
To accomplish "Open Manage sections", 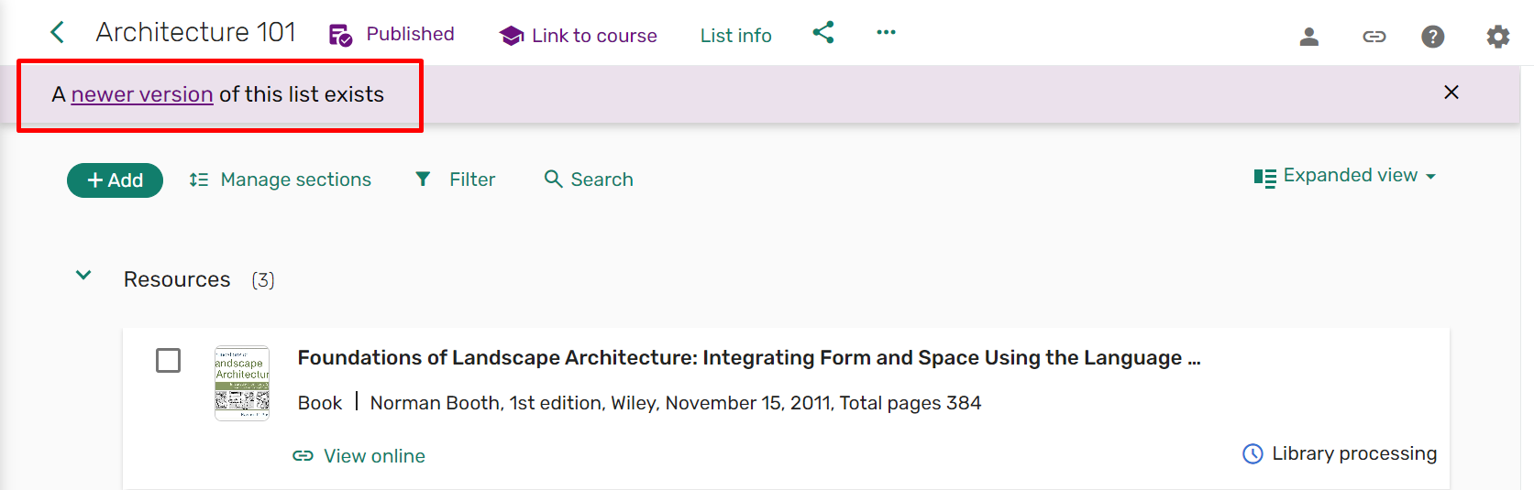I will [x=295, y=180].
